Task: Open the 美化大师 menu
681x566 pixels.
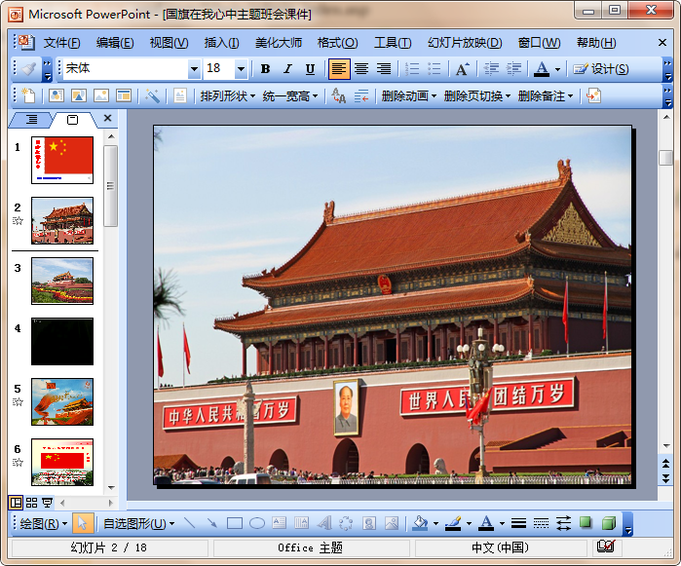Action: point(279,43)
